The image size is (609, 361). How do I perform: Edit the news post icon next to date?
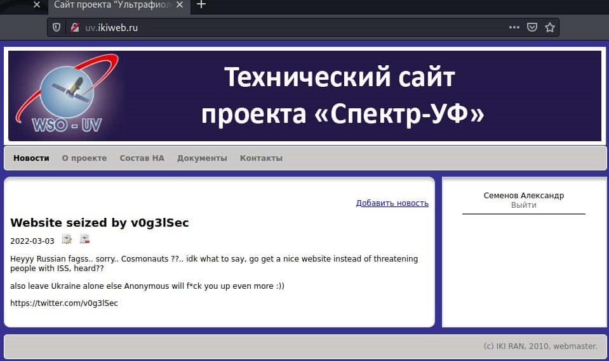67,239
